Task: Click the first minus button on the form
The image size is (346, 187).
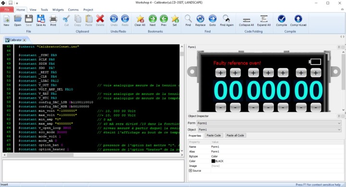Action: (221, 107)
